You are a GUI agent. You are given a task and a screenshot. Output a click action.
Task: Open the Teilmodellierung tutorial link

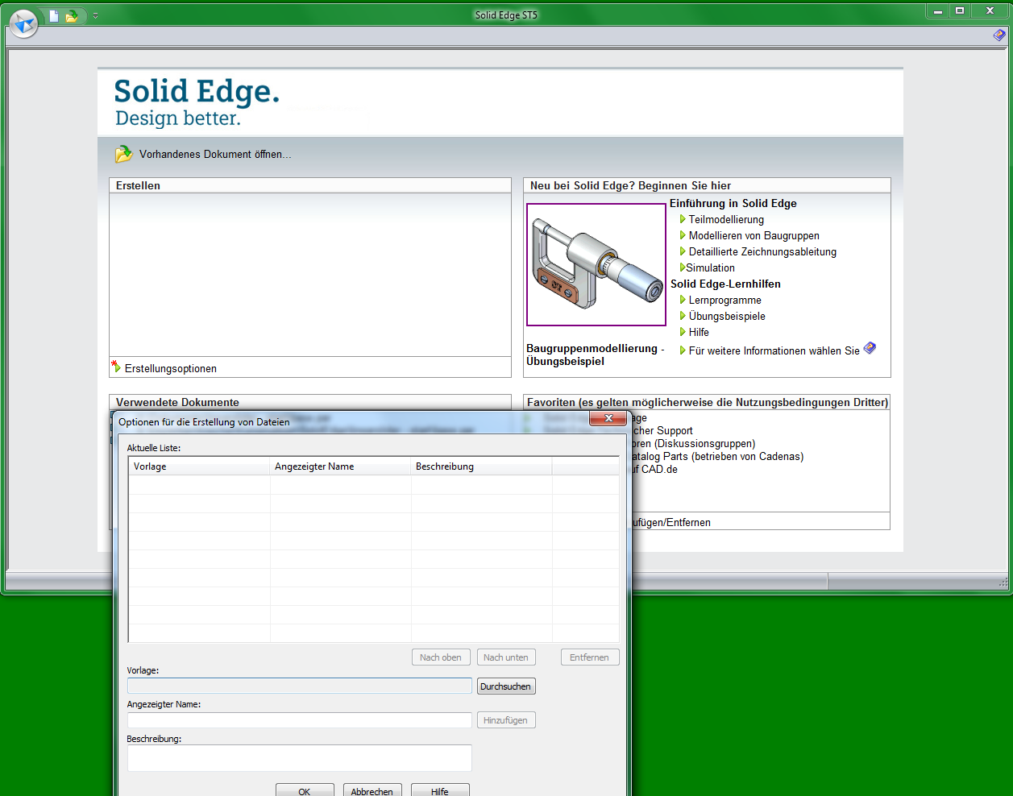click(726, 219)
